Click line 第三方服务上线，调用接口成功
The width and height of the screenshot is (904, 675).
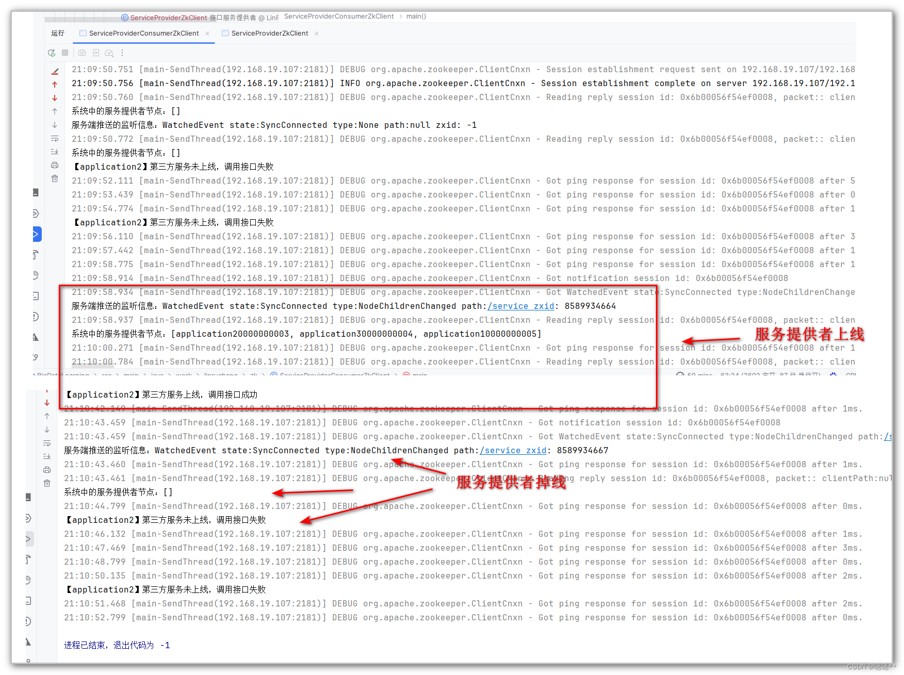coord(161,394)
